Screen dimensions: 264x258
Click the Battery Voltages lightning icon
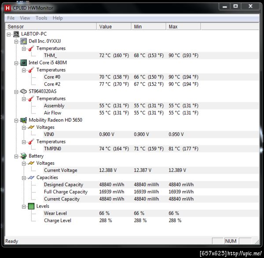point(31,163)
